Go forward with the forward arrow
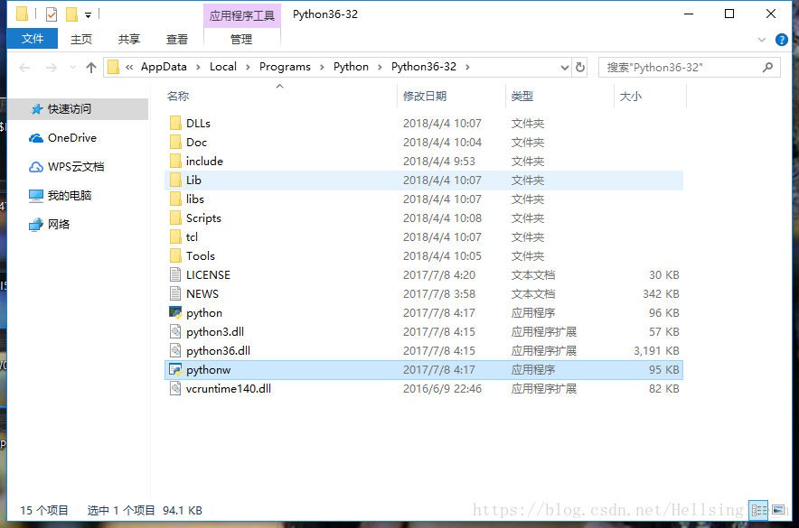The image size is (799, 528). tap(51, 67)
